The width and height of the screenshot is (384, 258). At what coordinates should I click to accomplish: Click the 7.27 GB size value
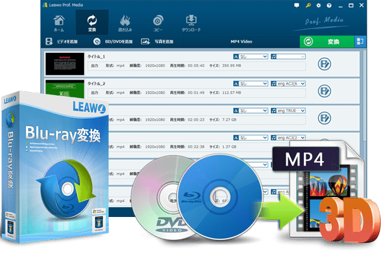(229, 119)
